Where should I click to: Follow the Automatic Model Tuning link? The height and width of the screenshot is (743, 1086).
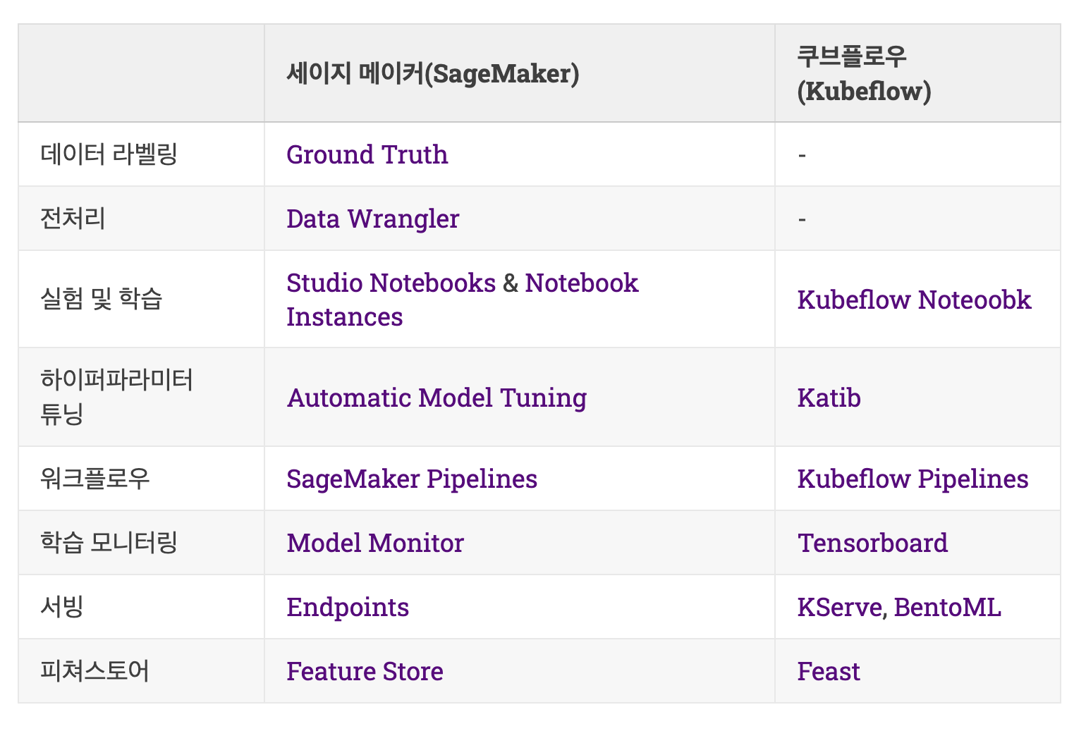click(x=437, y=398)
